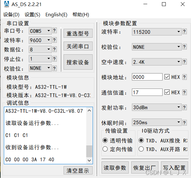The width and height of the screenshot is (191, 178).
Task: Click the AS_DS application icon in title bar
Action: pos(7,4)
